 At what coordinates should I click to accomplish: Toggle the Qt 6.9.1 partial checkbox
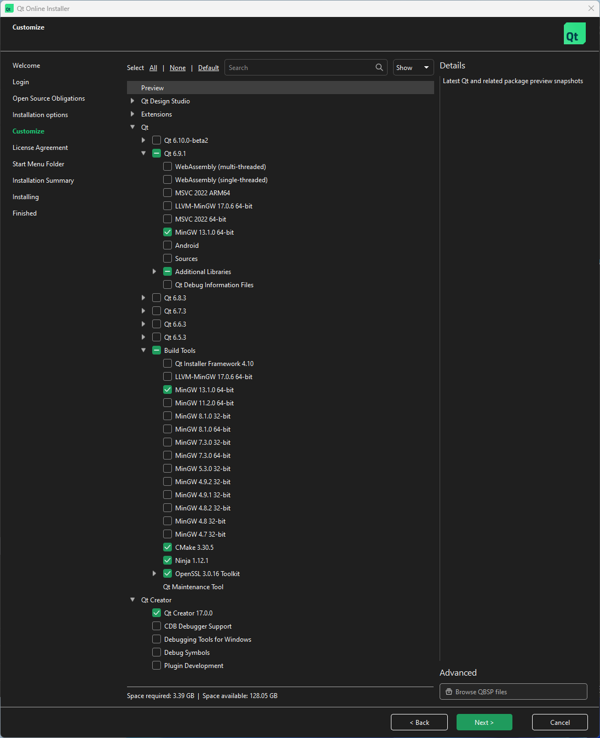(157, 154)
